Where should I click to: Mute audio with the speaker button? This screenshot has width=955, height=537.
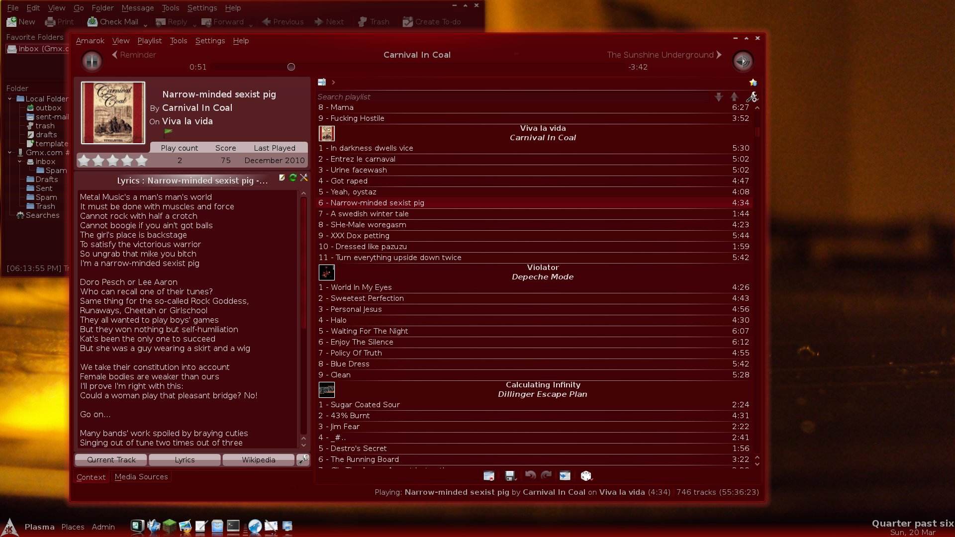[743, 61]
